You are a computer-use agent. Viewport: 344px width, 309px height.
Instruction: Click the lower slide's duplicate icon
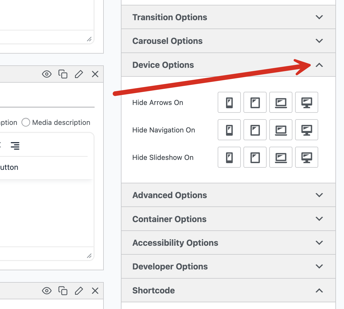[63, 291]
